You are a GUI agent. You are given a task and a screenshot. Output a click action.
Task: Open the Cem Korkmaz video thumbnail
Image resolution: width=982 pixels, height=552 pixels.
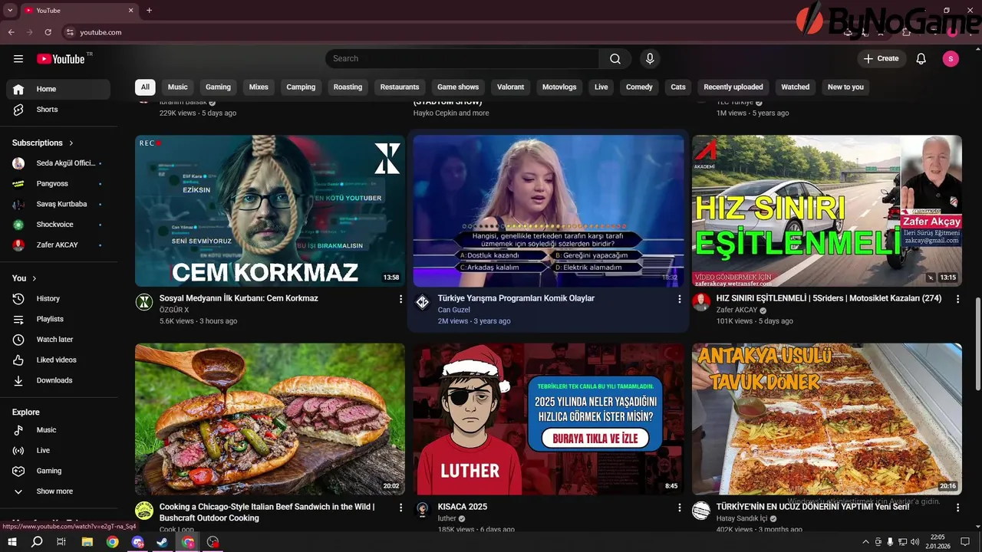click(270, 211)
